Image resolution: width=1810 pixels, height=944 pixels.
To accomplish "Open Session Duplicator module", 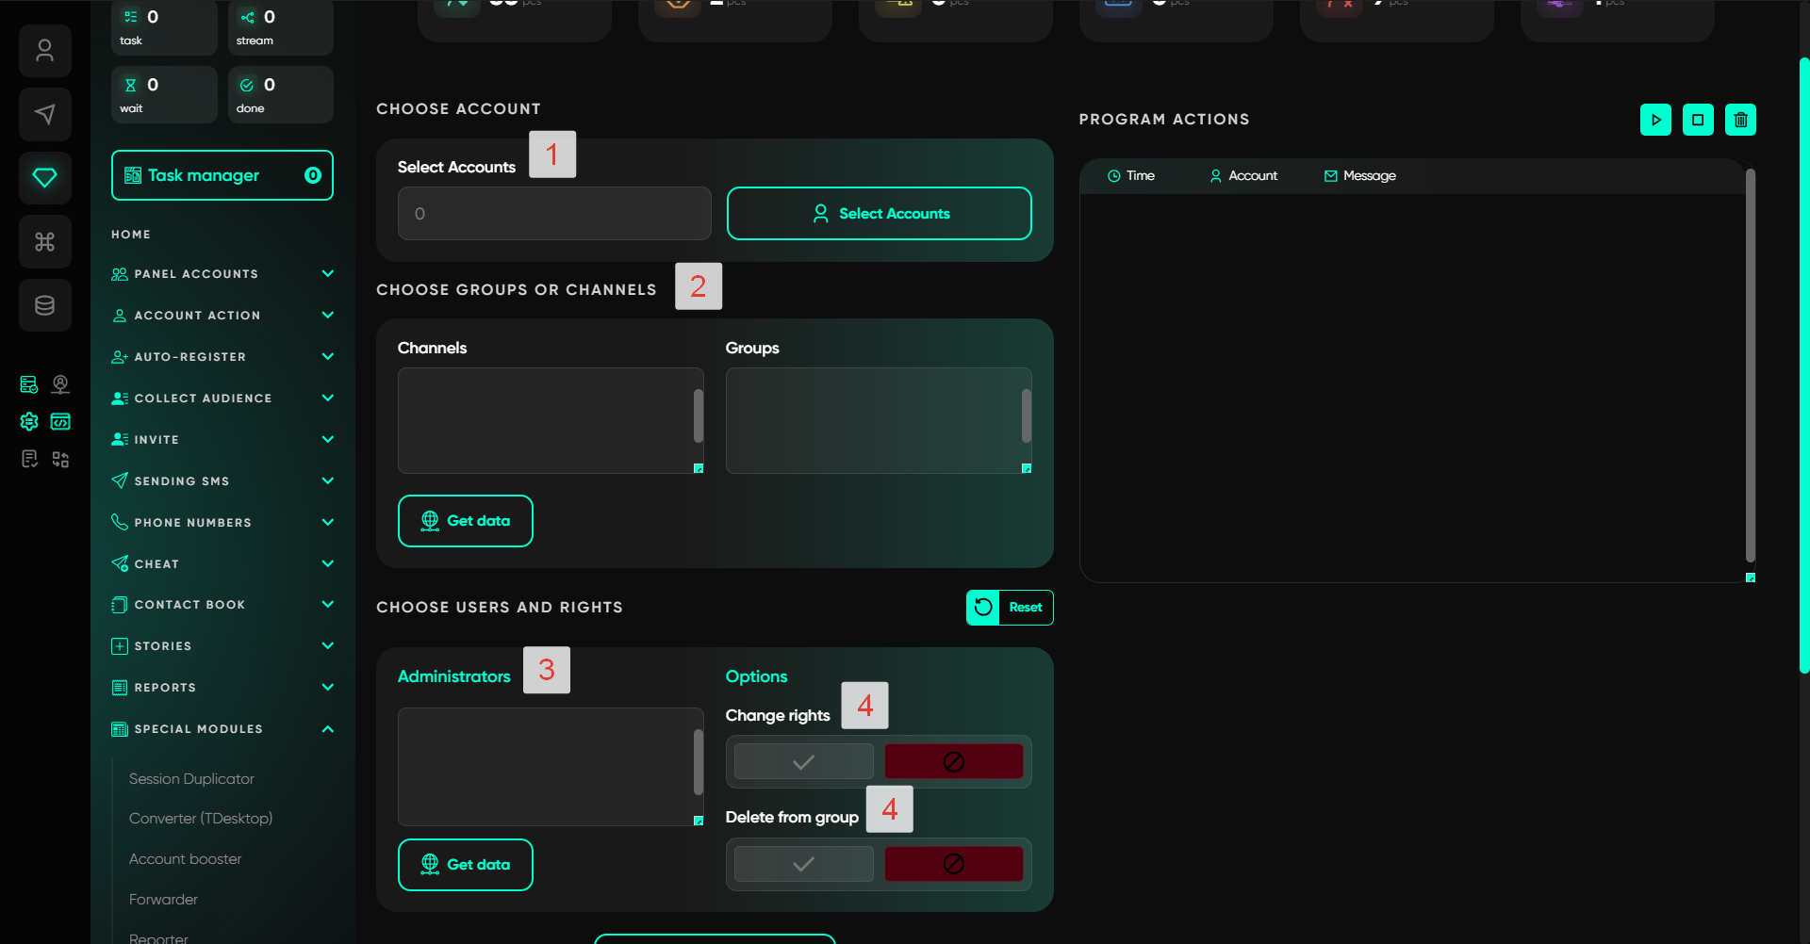I will (x=191, y=779).
